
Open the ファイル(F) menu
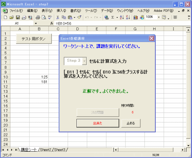(x=16, y=11)
